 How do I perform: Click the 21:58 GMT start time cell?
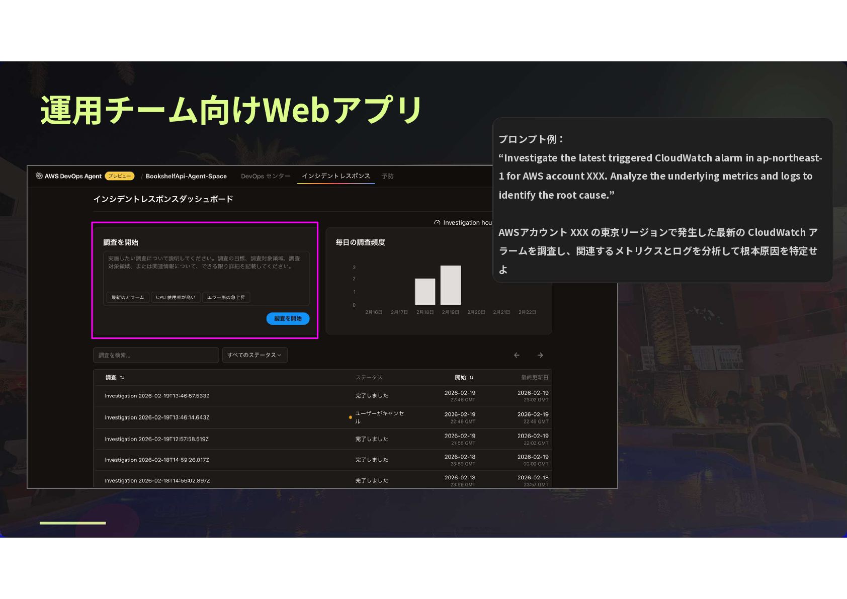tap(463, 444)
